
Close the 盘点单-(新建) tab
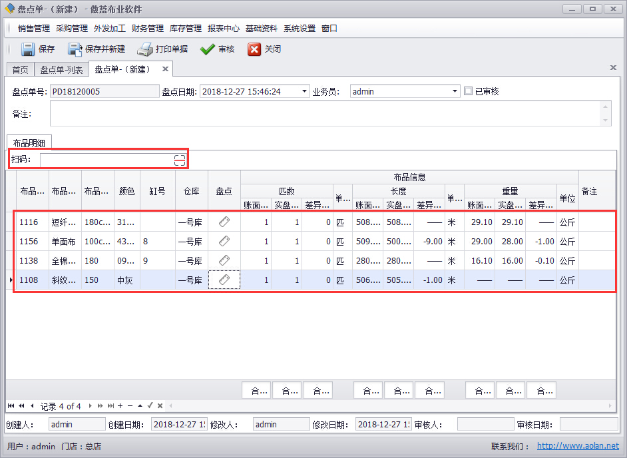click(x=165, y=69)
